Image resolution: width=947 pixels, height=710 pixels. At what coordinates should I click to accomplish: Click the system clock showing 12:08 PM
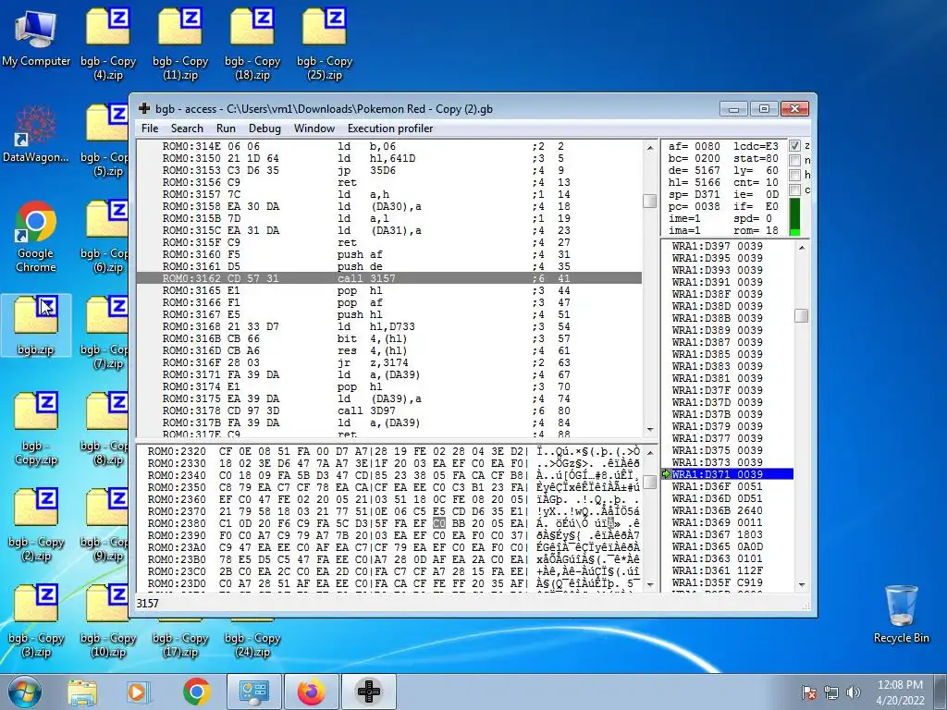coord(900,685)
